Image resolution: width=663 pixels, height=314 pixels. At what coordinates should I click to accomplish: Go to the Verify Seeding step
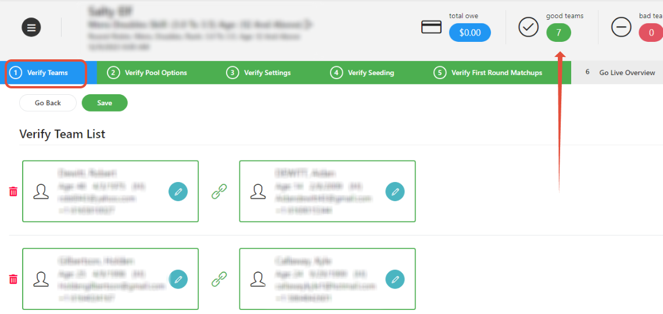tap(363, 73)
